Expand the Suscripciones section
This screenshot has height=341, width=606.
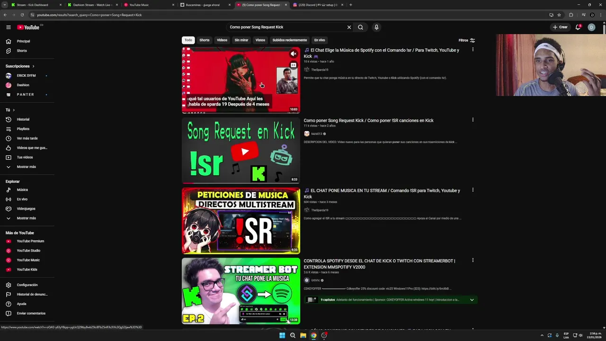[20, 66]
